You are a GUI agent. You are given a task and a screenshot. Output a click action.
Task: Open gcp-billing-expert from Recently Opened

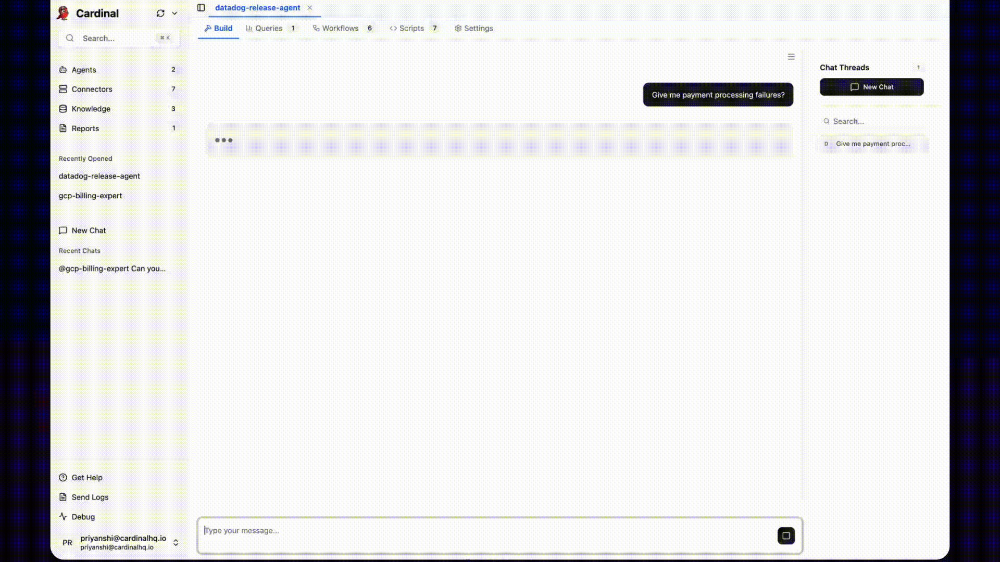click(90, 196)
